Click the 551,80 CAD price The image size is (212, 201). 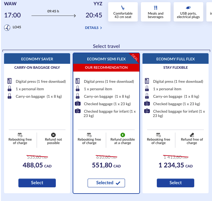pos(106,166)
